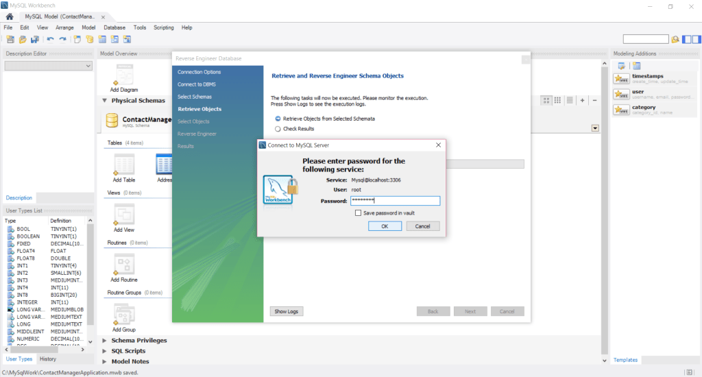The height and width of the screenshot is (377, 702).
Task: Open the Edit menu
Action: 25,27
